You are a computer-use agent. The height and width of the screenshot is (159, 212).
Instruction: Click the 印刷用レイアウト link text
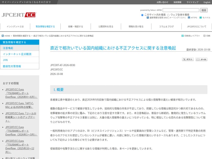coord(192,36)
